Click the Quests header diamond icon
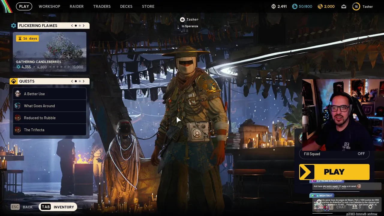This screenshot has height=216, width=384. tap(13, 81)
